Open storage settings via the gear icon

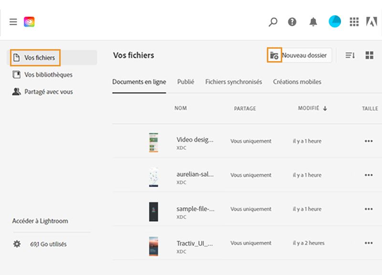(18, 243)
